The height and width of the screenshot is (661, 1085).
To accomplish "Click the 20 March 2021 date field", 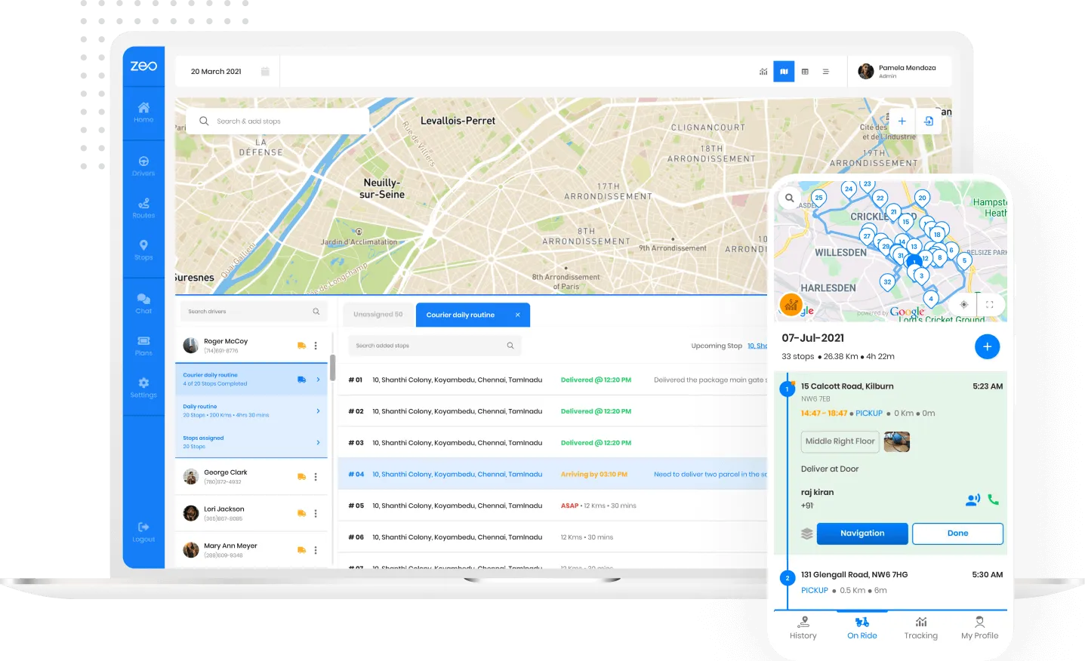I will click(227, 72).
